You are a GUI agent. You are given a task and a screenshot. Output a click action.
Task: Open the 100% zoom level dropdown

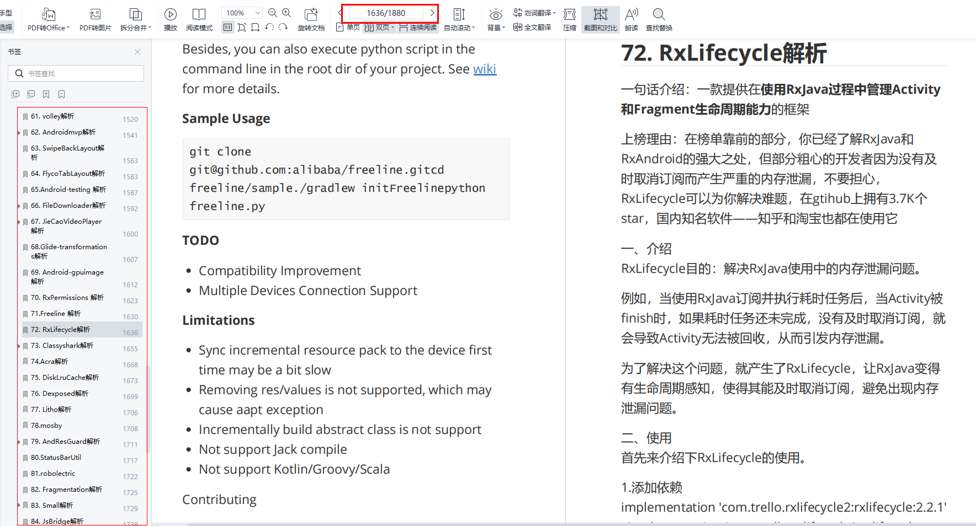242,13
